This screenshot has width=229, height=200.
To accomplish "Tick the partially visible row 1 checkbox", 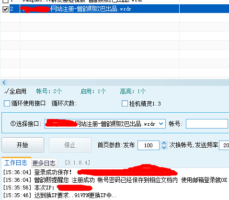I will (x=5, y=1).
